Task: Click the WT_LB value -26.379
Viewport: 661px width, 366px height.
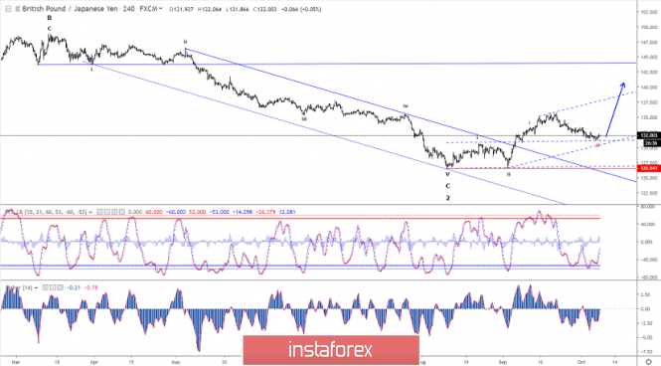Action: 265,212
